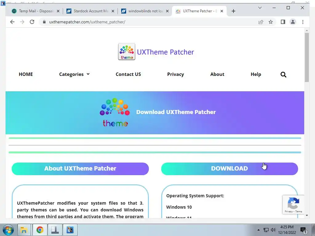Open the WindowBlinds taskbar icon
Screen dimensions: 315x236
(70, 230)
